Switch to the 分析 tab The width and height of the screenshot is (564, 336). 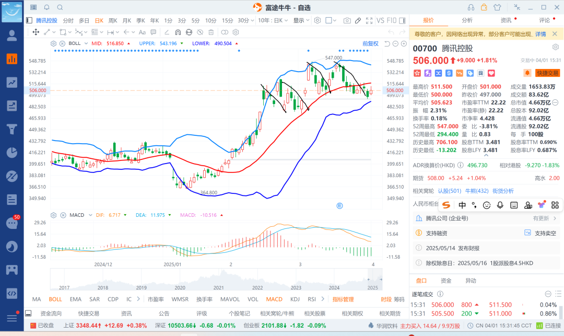point(467,20)
